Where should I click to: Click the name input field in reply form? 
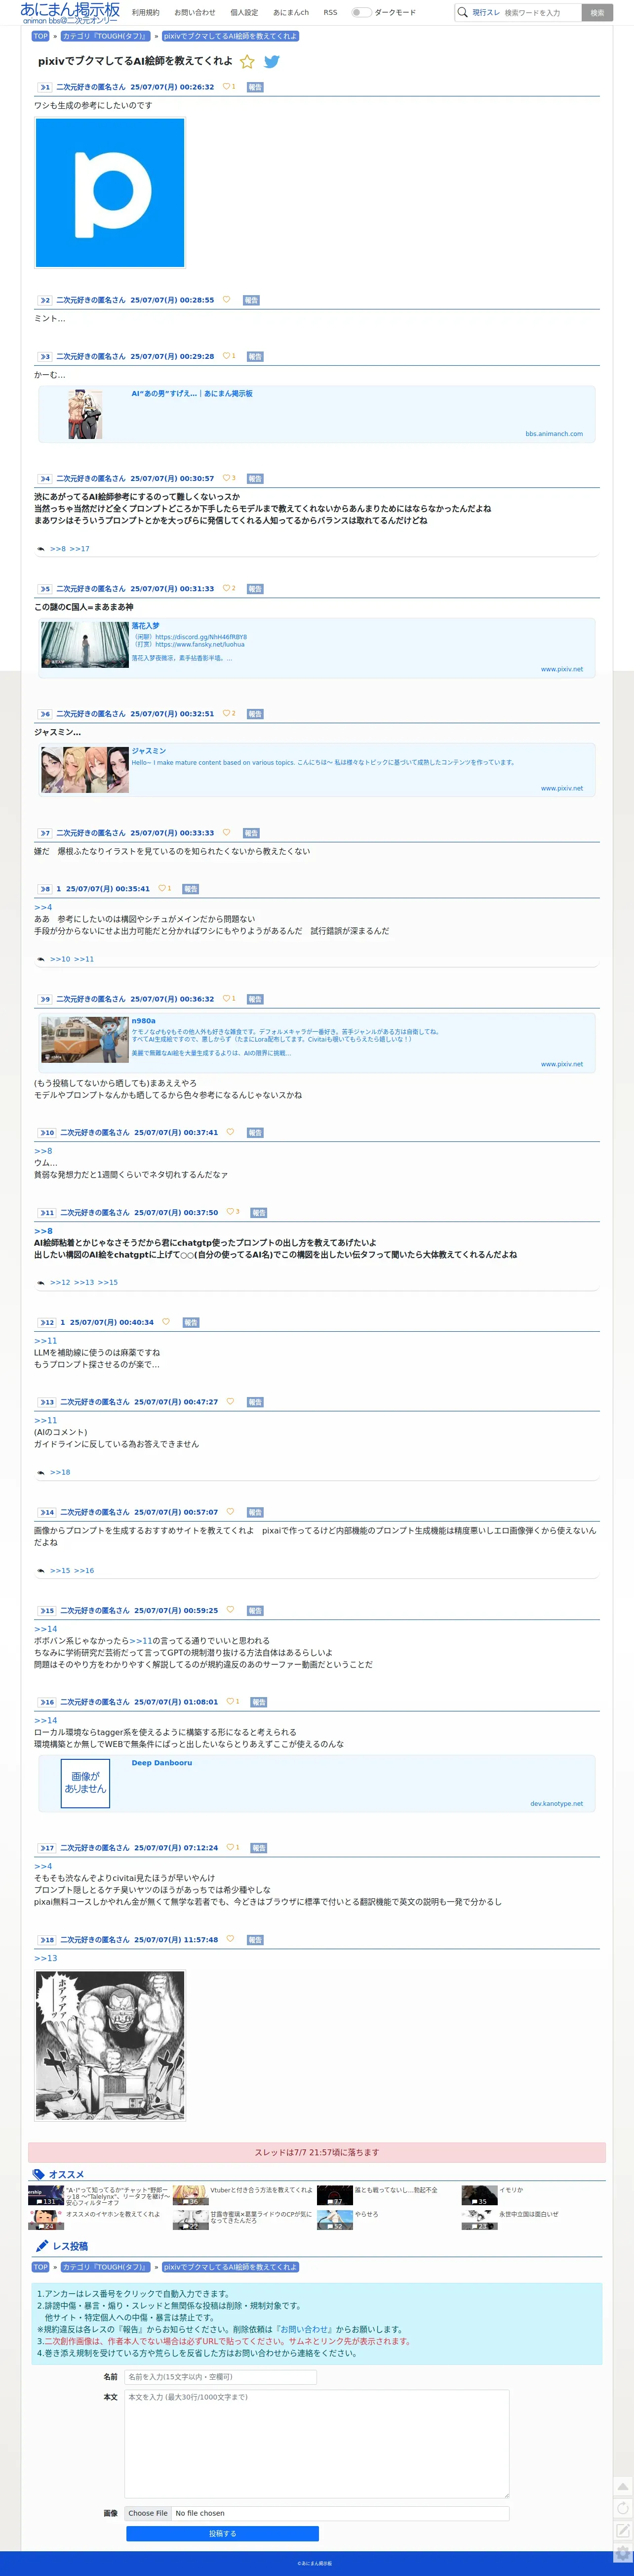[x=221, y=2376]
